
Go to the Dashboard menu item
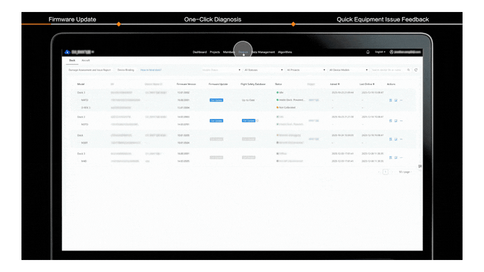click(x=199, y=52)
